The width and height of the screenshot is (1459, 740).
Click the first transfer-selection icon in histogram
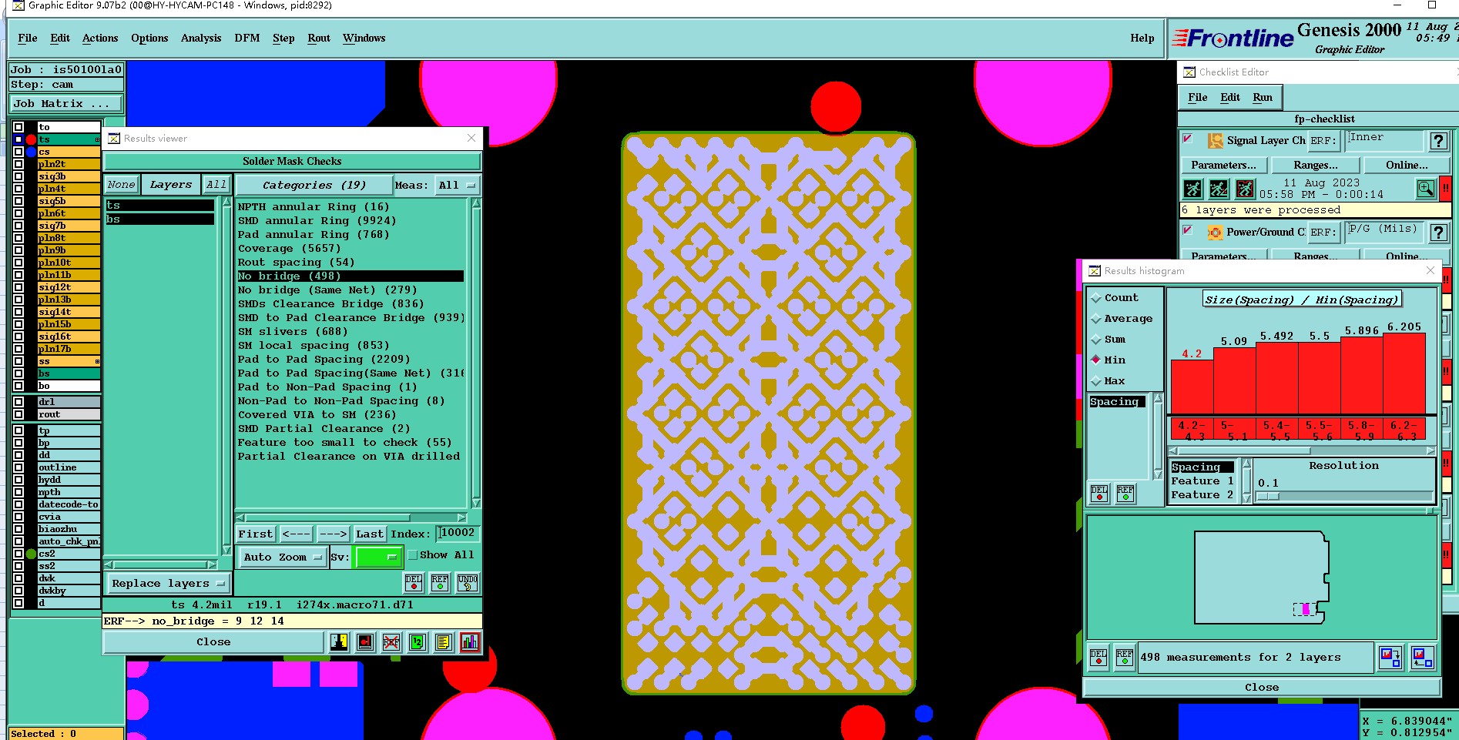(x=1390, y=657)
